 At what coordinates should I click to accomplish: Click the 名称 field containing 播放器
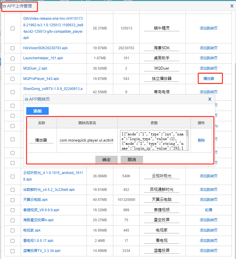41,140
